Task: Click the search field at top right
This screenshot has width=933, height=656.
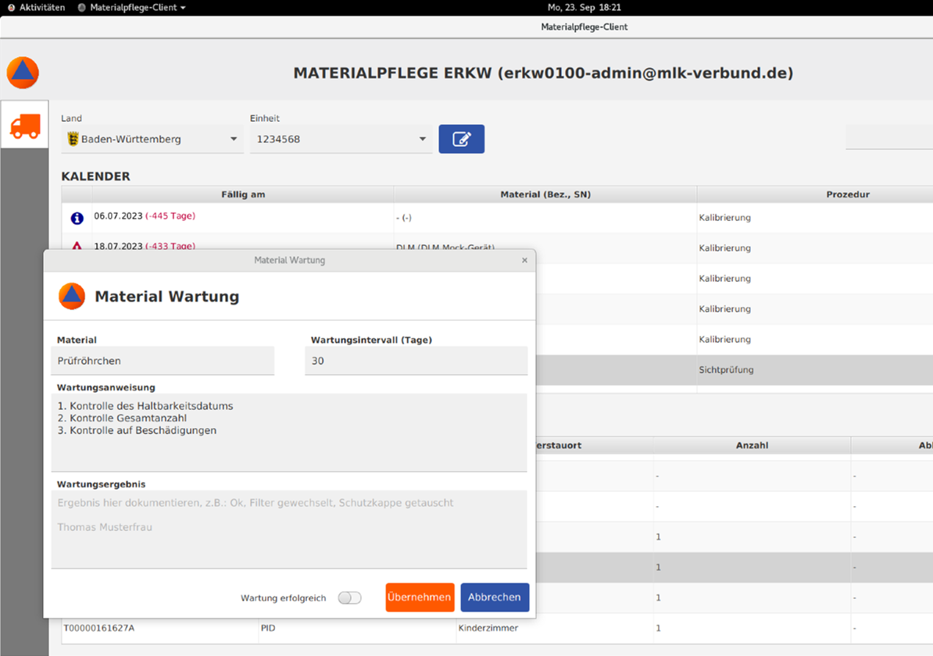Action: pos(889,137)
